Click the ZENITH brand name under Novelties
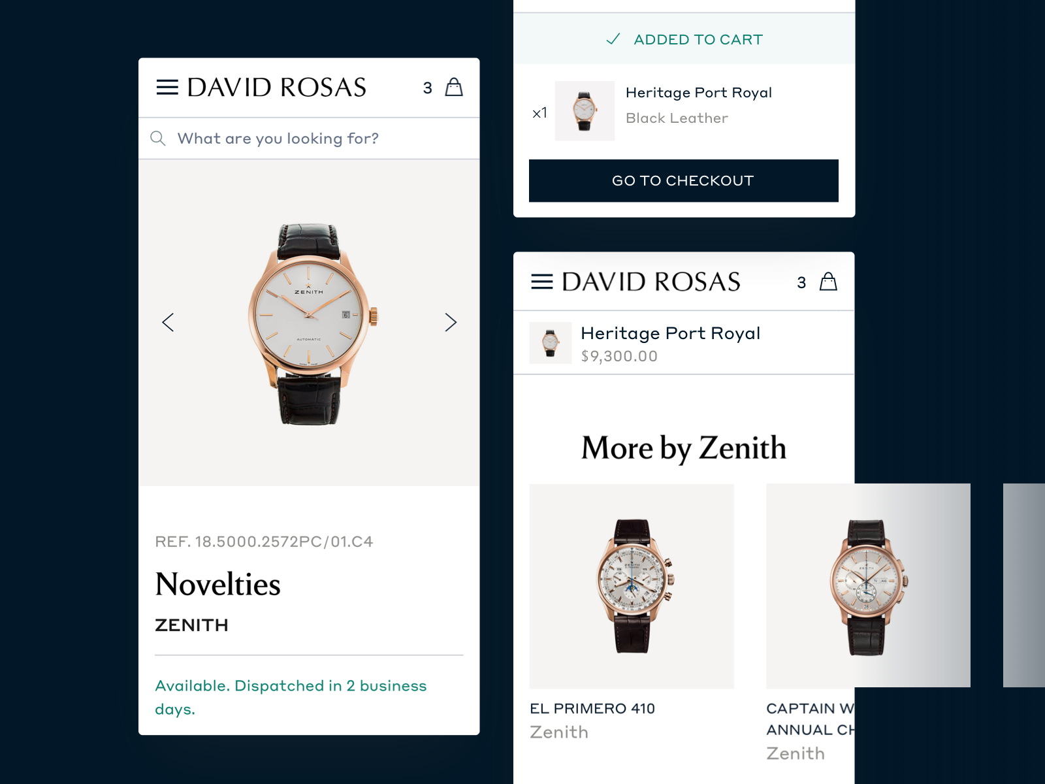This screenshot has width=1045, height=784. tap(191, 625)
